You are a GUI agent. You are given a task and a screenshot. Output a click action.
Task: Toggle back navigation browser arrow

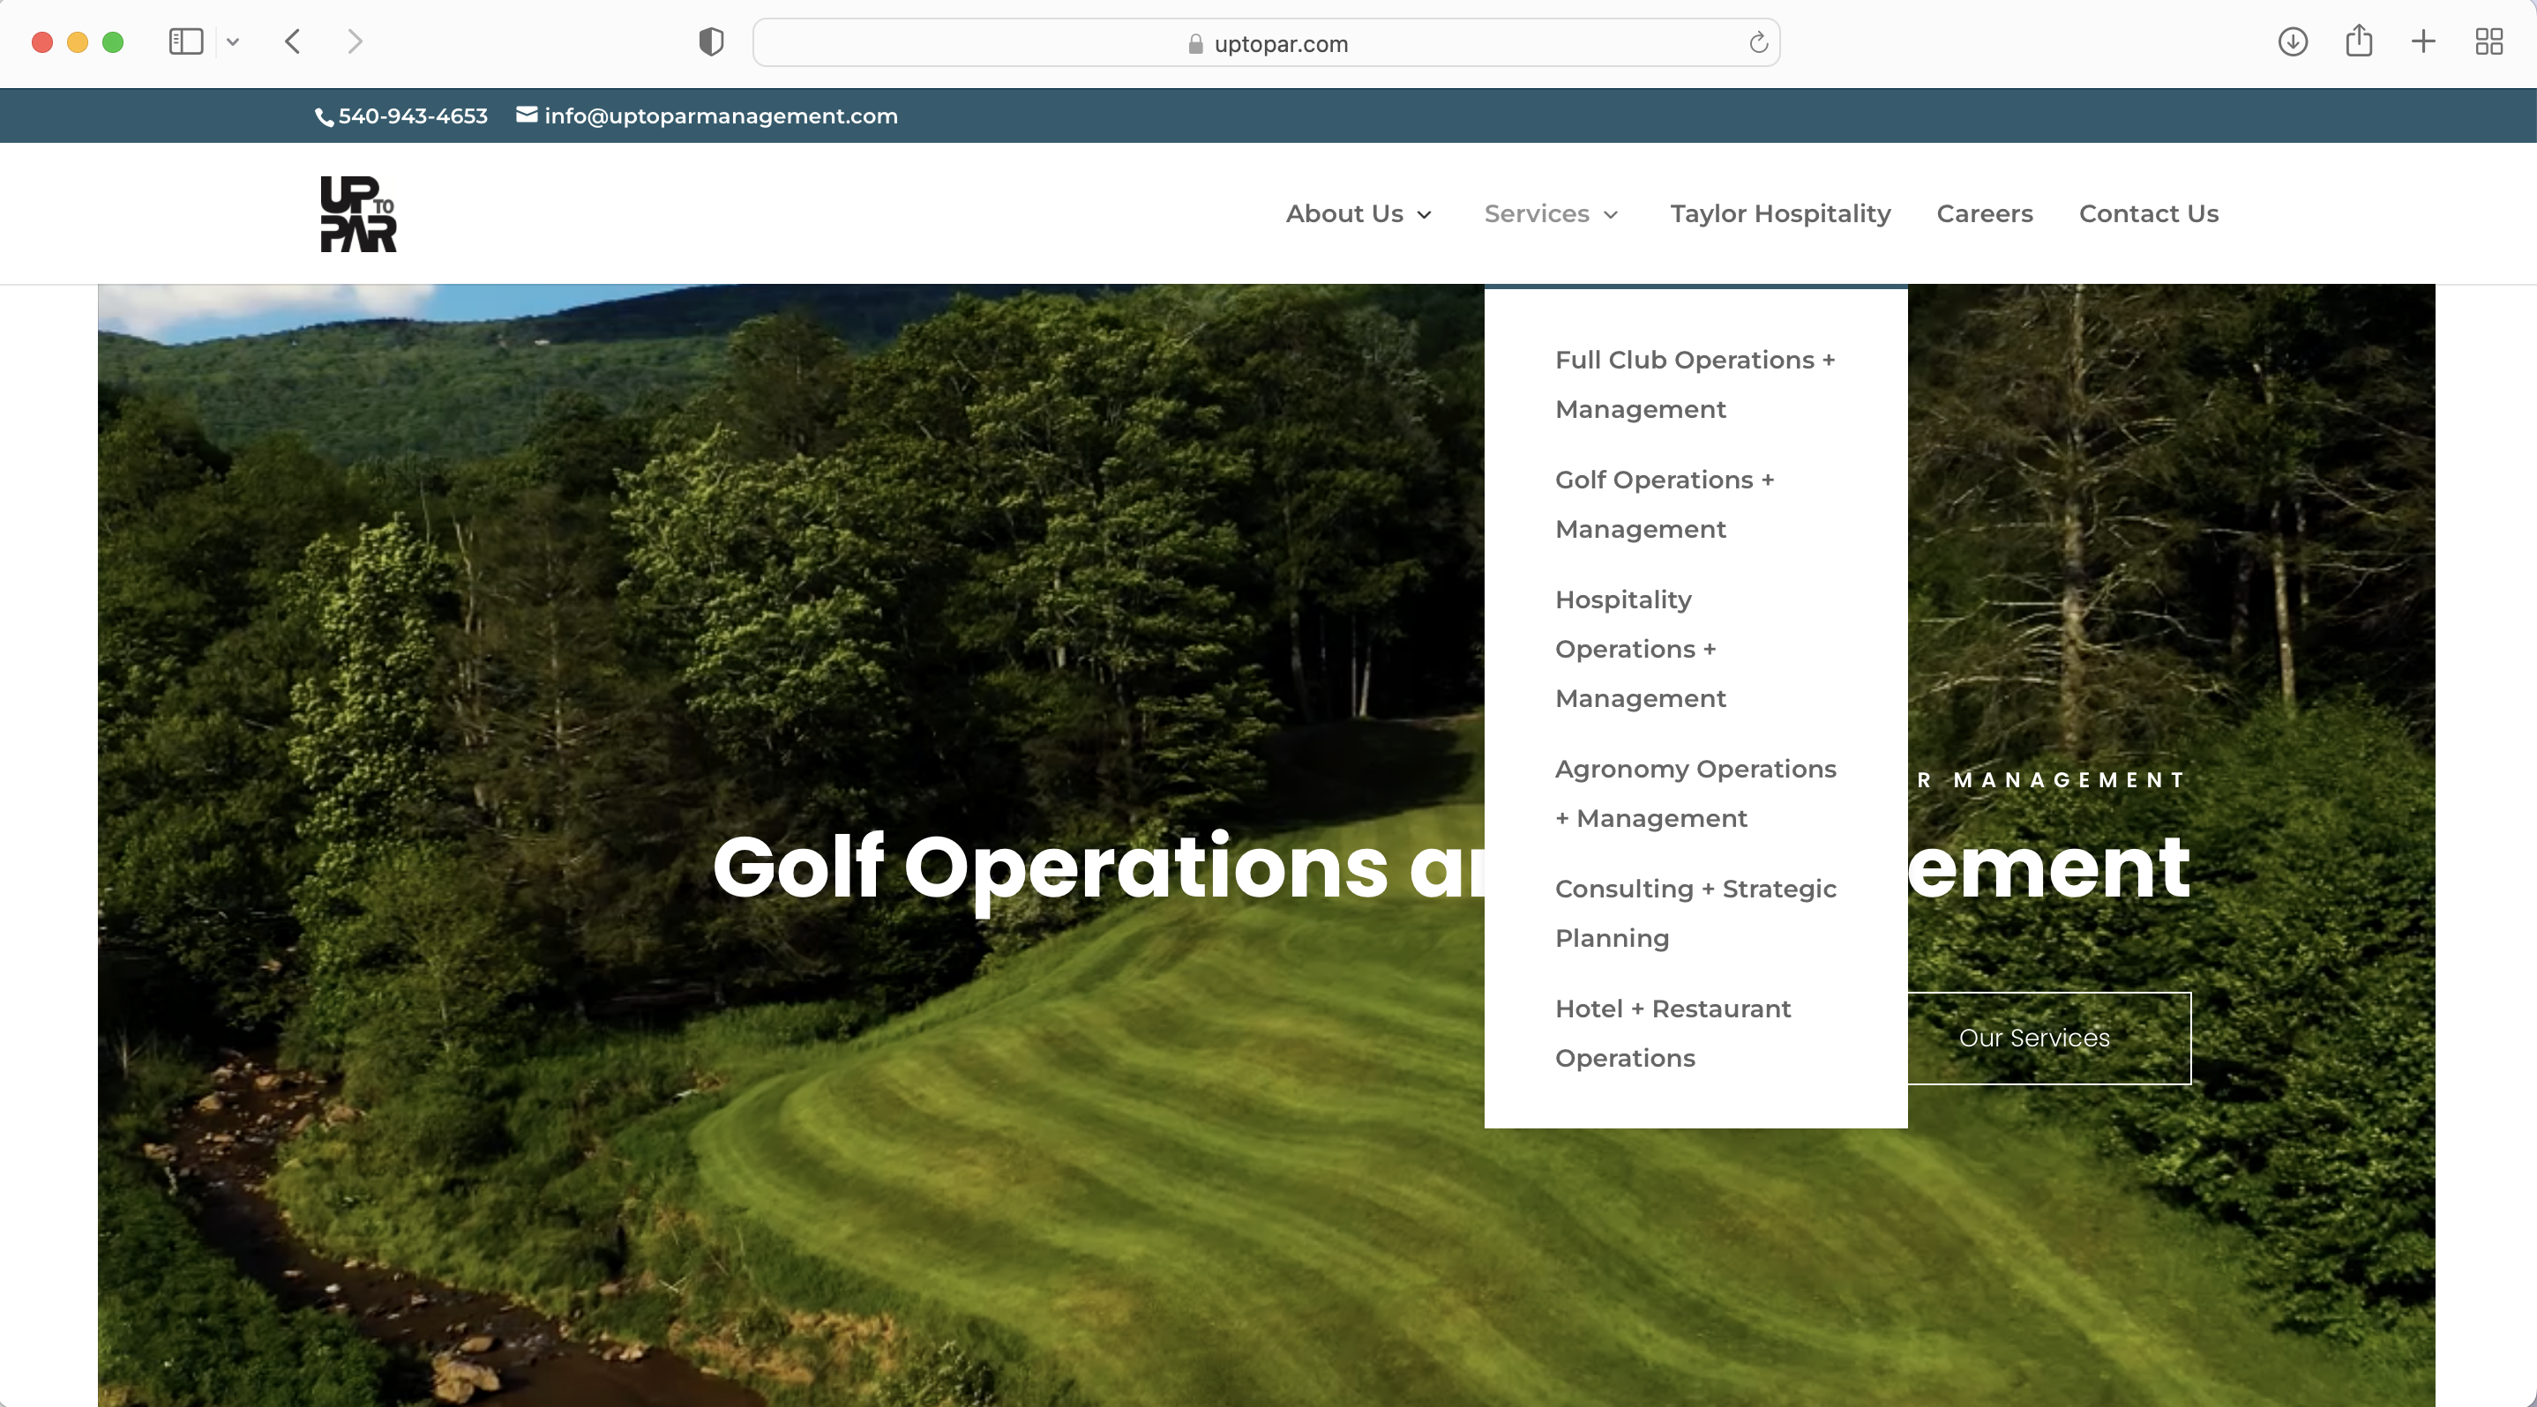pos(293,40)
